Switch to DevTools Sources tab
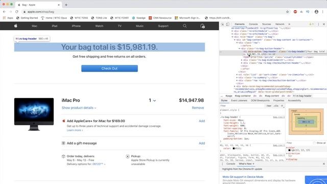The height and width of the screenshot is (184, 327). click(267, 24)
